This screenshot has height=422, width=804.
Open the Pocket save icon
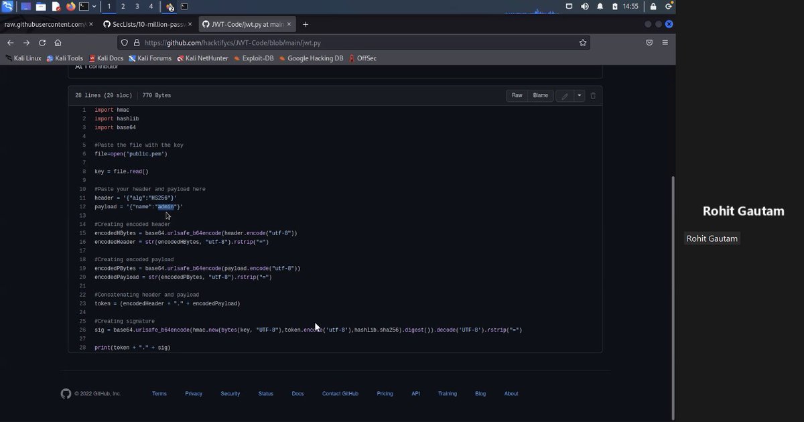(x=649, y=42)
